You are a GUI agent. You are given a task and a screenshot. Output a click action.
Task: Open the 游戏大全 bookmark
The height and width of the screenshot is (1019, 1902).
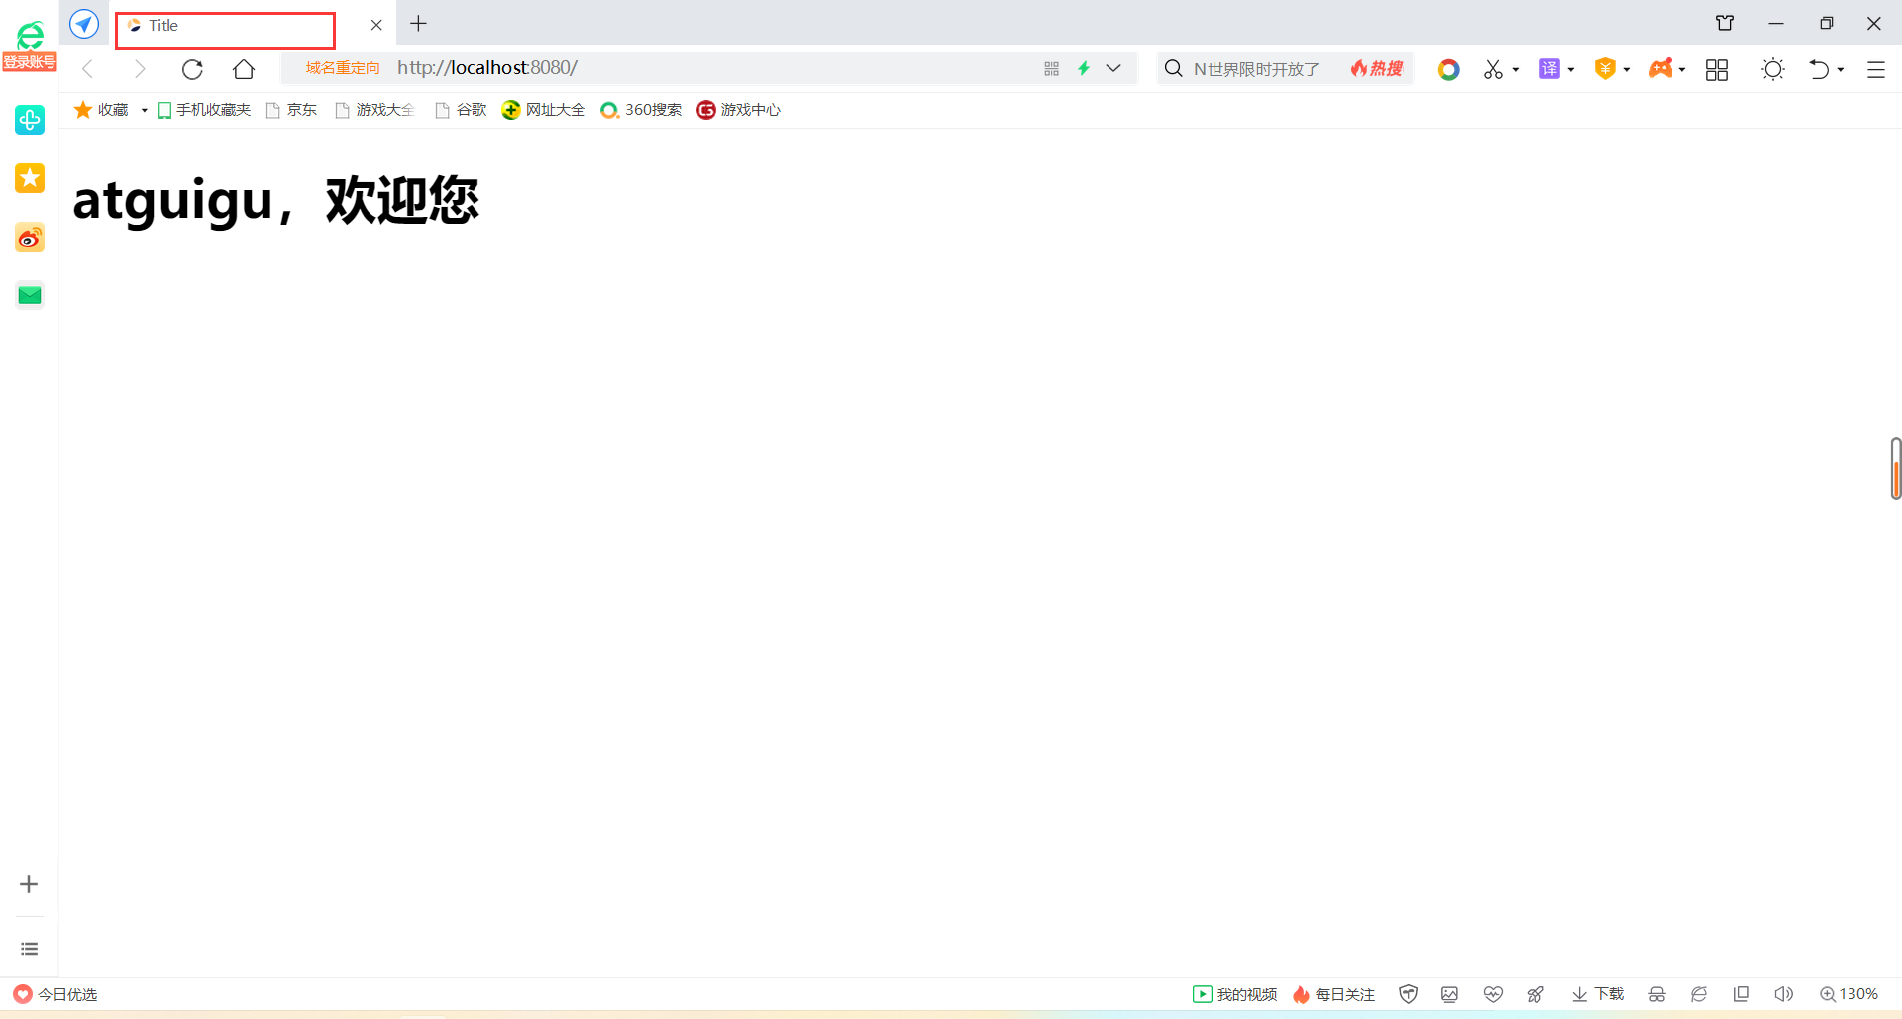click(x=375, y=110)
